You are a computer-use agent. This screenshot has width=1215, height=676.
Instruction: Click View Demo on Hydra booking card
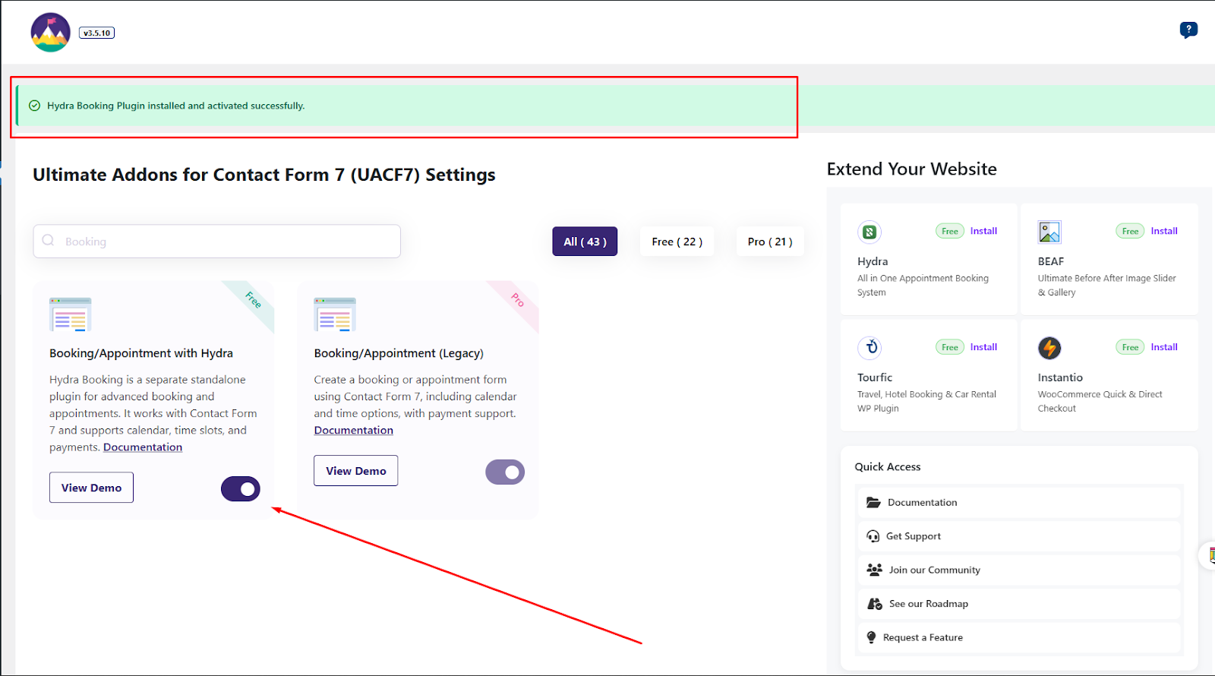[x=91, y=488]
